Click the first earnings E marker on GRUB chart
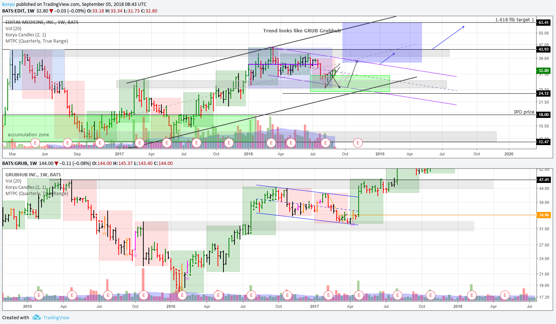The image size is (556, 324). 39,295
